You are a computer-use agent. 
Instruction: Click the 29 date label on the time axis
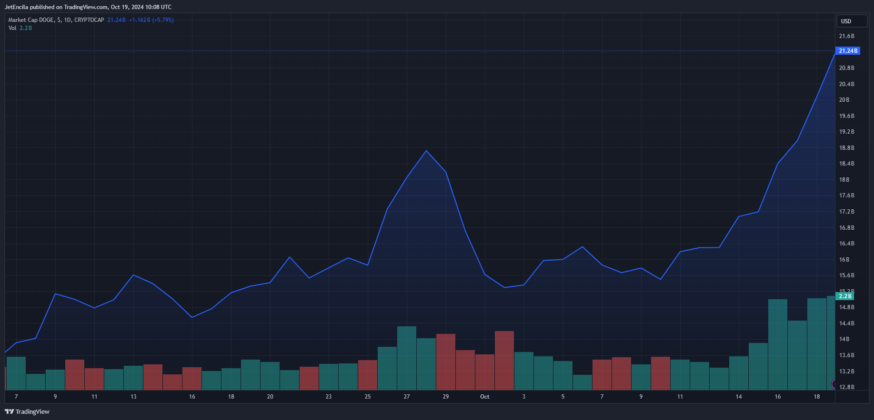tap(446, 397)
